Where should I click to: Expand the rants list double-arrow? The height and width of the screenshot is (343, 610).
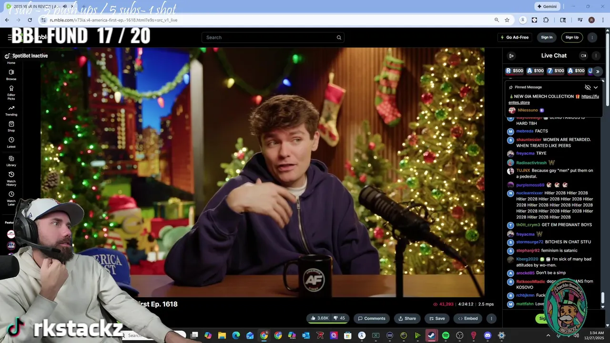point(597,71)
